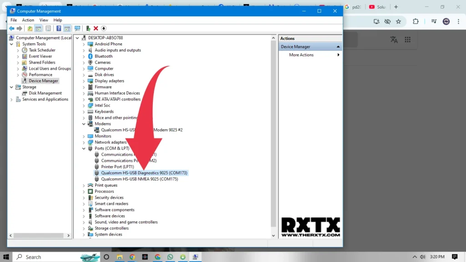Click the black down-arrow Disable device icon

coord(104,28)
